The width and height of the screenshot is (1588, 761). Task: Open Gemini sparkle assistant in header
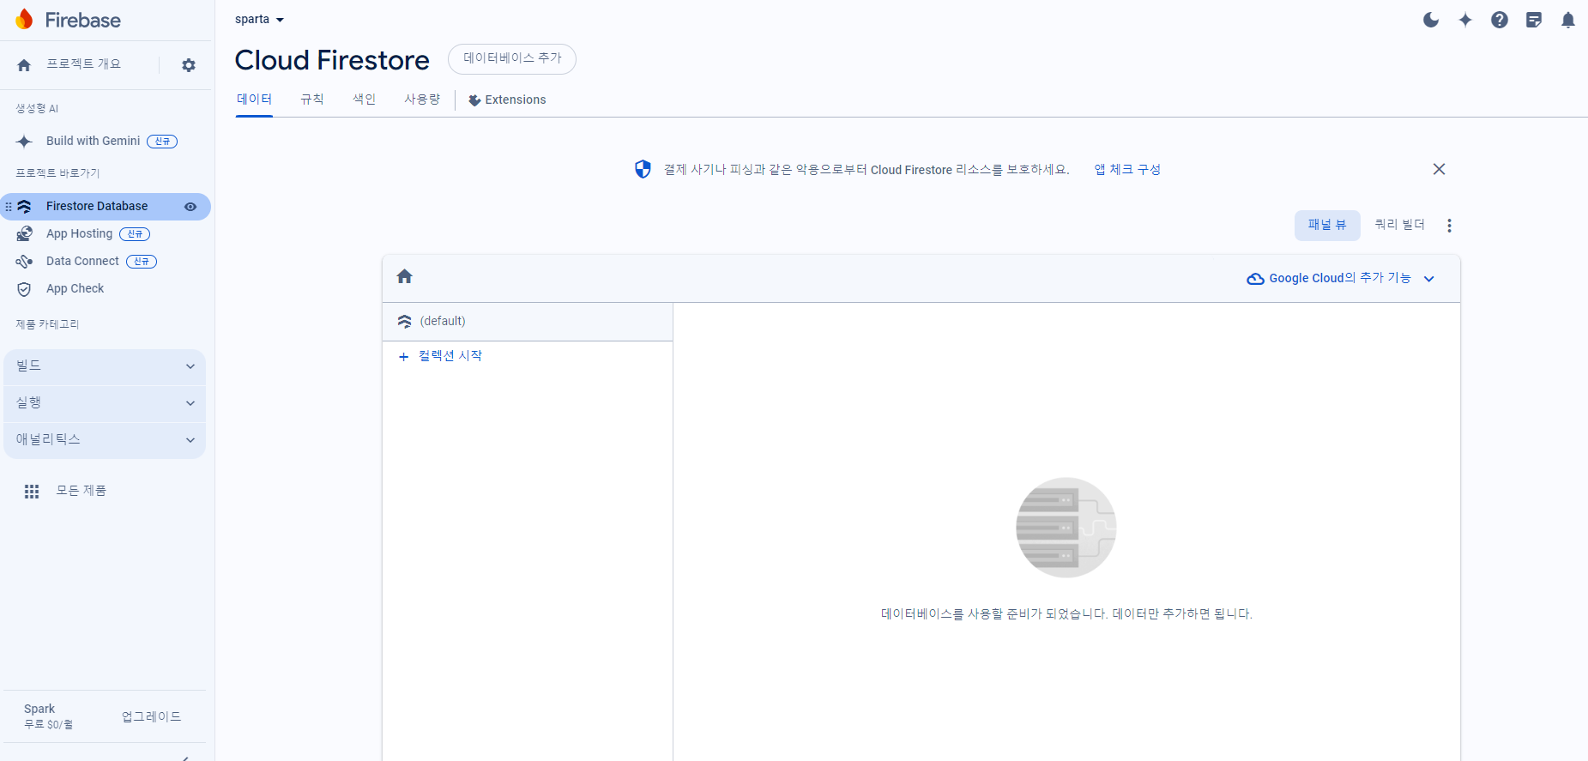point(1465,20)
